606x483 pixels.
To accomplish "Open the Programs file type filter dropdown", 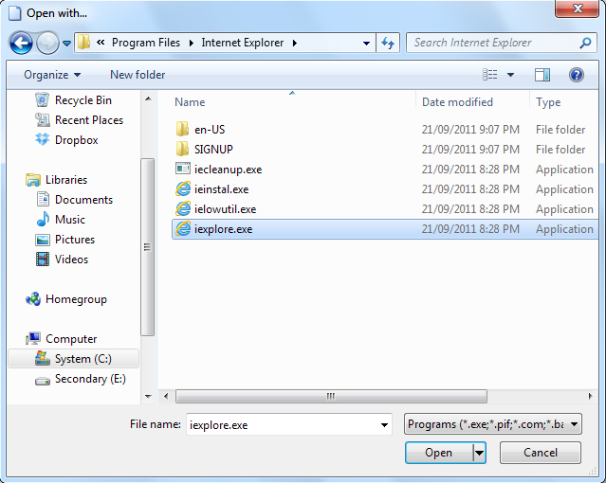I will [x=493, y=424].
